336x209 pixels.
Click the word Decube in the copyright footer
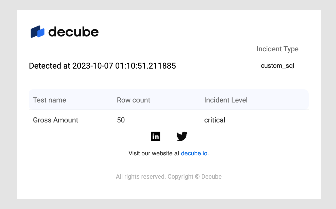click(211, 177)
